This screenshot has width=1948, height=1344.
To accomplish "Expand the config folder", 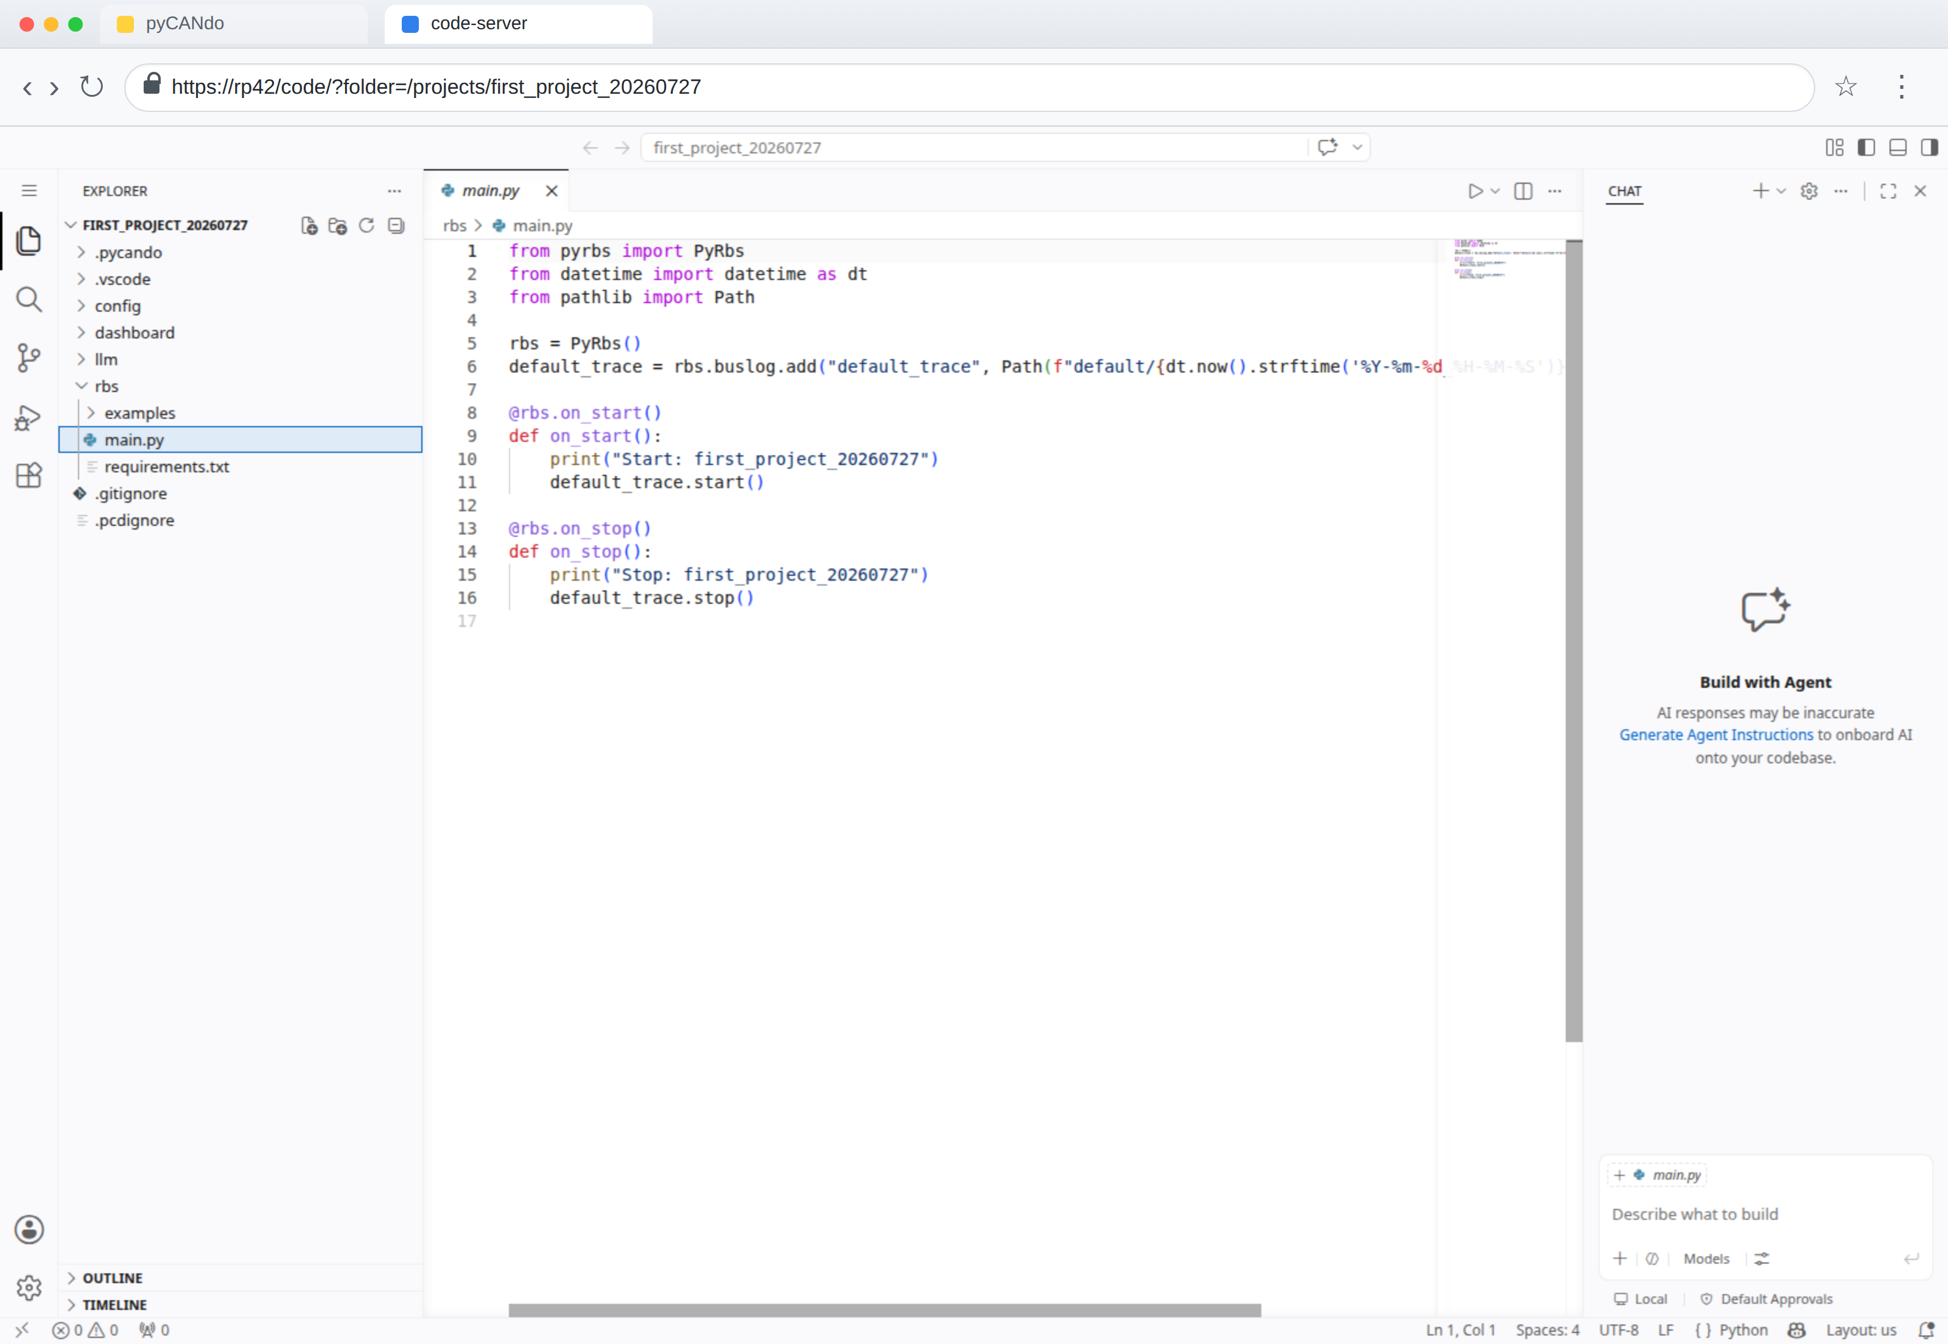I will 240,306.
